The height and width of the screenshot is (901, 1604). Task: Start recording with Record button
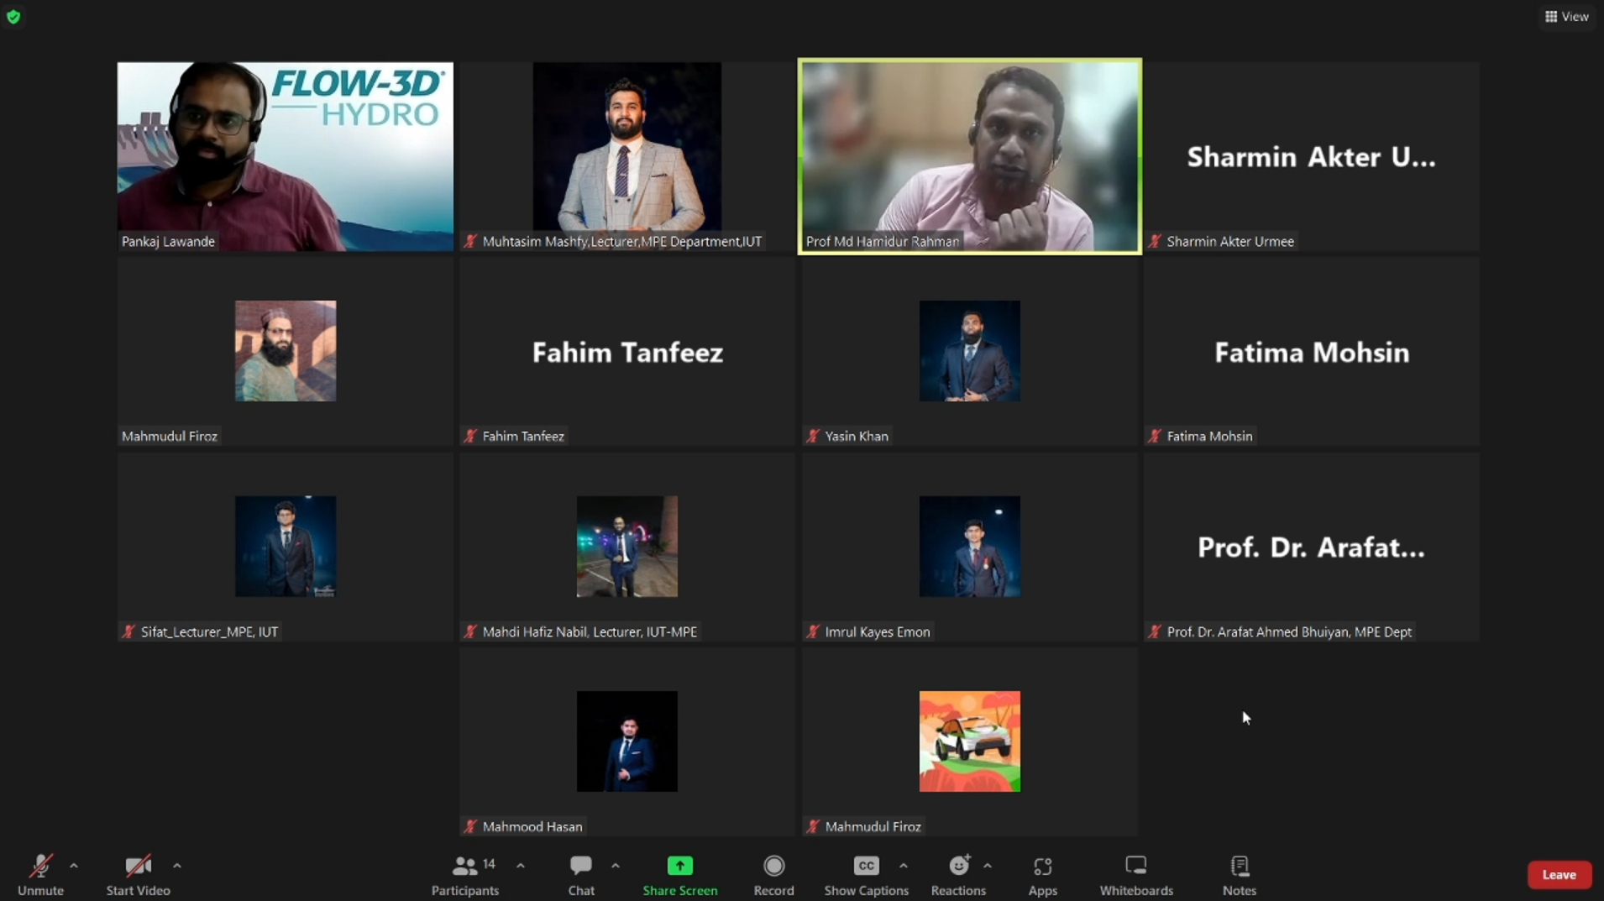[x=773, y=874]
